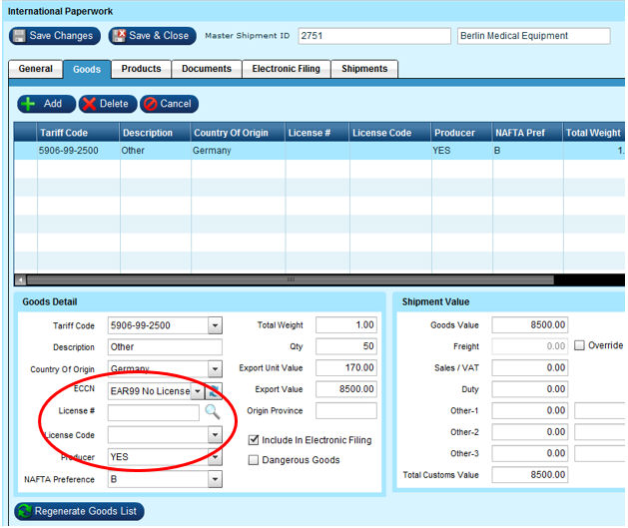Screen dimensions: 628x528
Task: Click the Goods Value field
Action: 529,325
